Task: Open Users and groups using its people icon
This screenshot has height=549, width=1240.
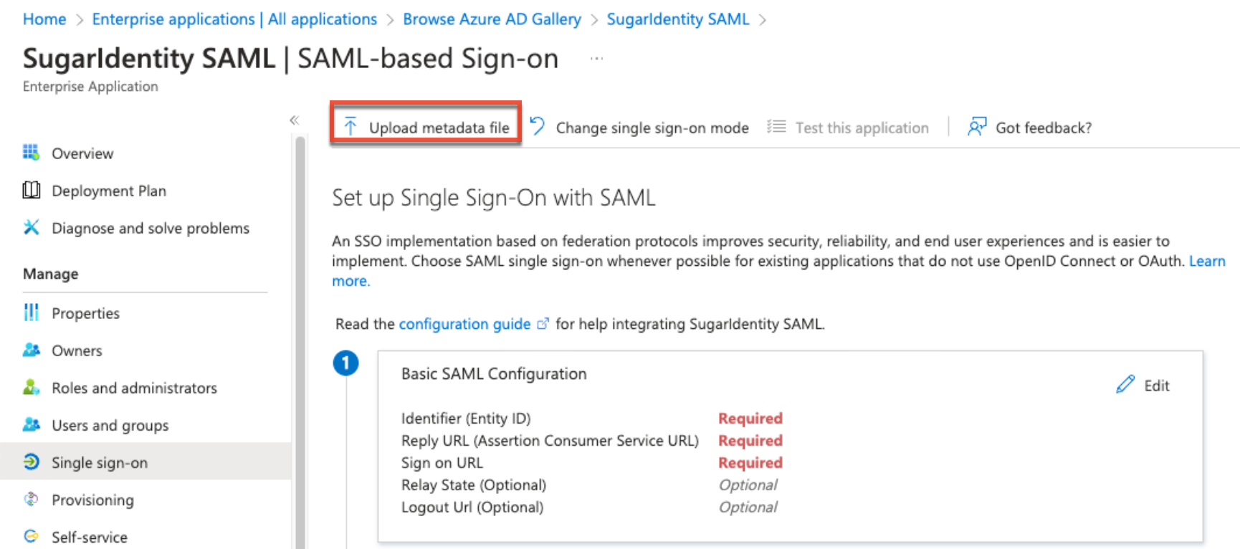Action: pyautogui.click(x=31, y=424)
